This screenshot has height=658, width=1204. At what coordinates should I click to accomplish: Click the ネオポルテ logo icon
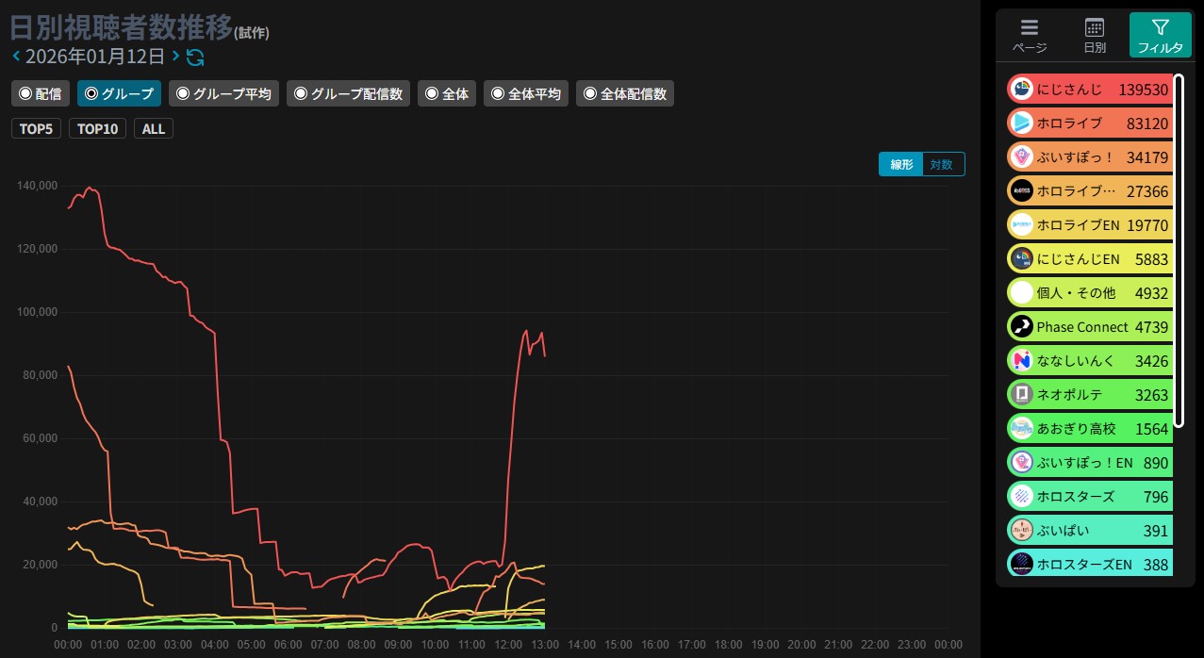[x=1021, y=395]
